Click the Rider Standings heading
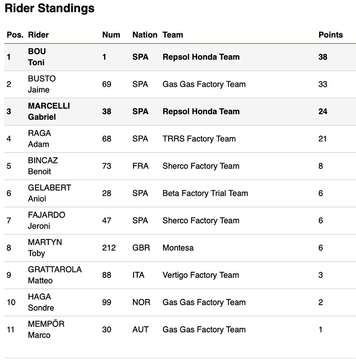Image resolution: width=356 pixels, height=361 pixels. click(50, 8)
